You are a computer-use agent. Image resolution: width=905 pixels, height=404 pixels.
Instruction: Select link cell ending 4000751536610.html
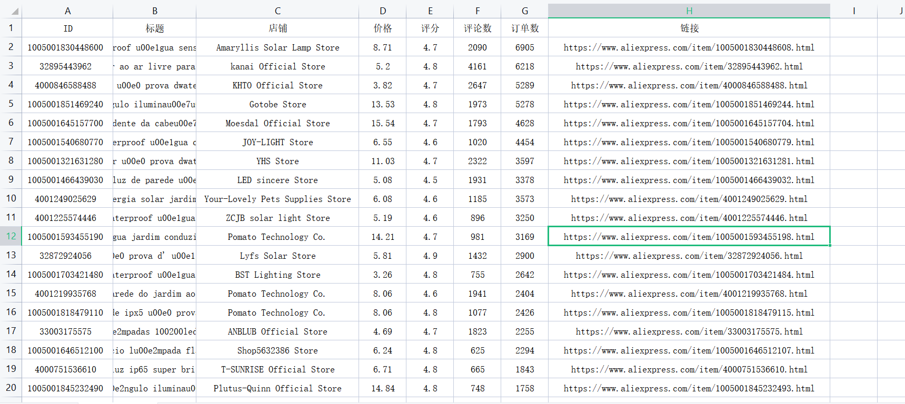(x=689, y=369)
